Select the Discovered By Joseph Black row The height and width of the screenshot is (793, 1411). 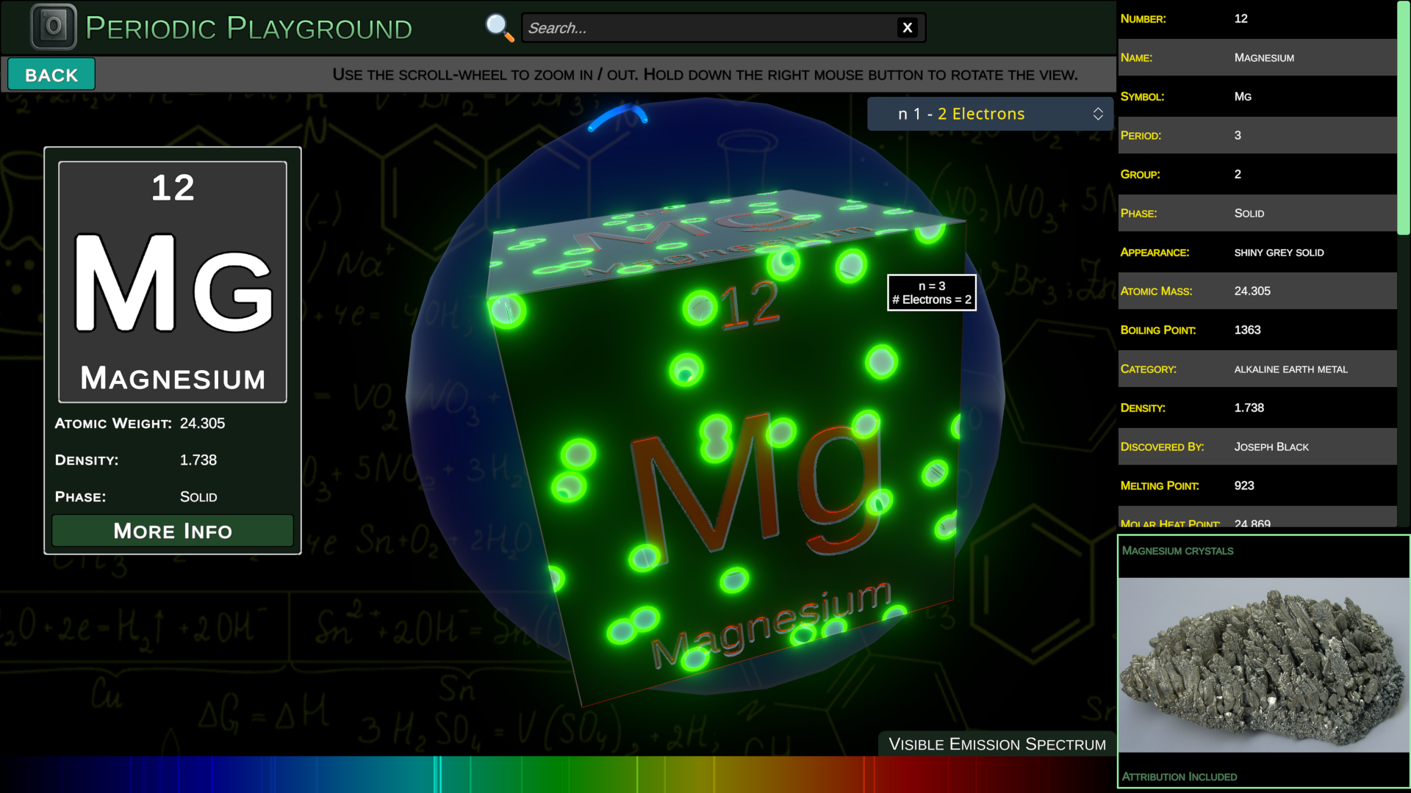coord(1257,446)
